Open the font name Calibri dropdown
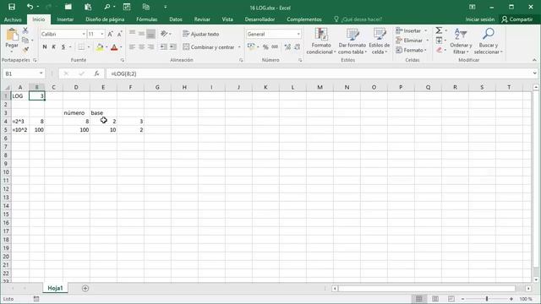 84,34
